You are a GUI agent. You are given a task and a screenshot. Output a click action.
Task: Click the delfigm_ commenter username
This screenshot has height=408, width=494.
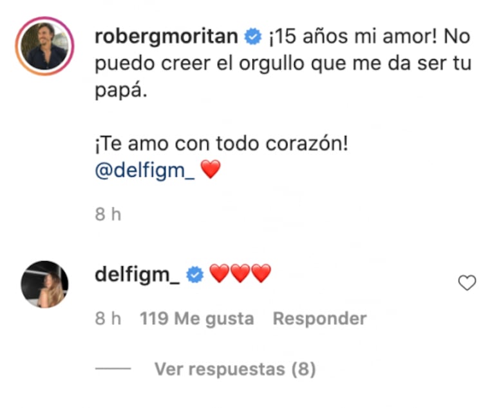[137, 276]
